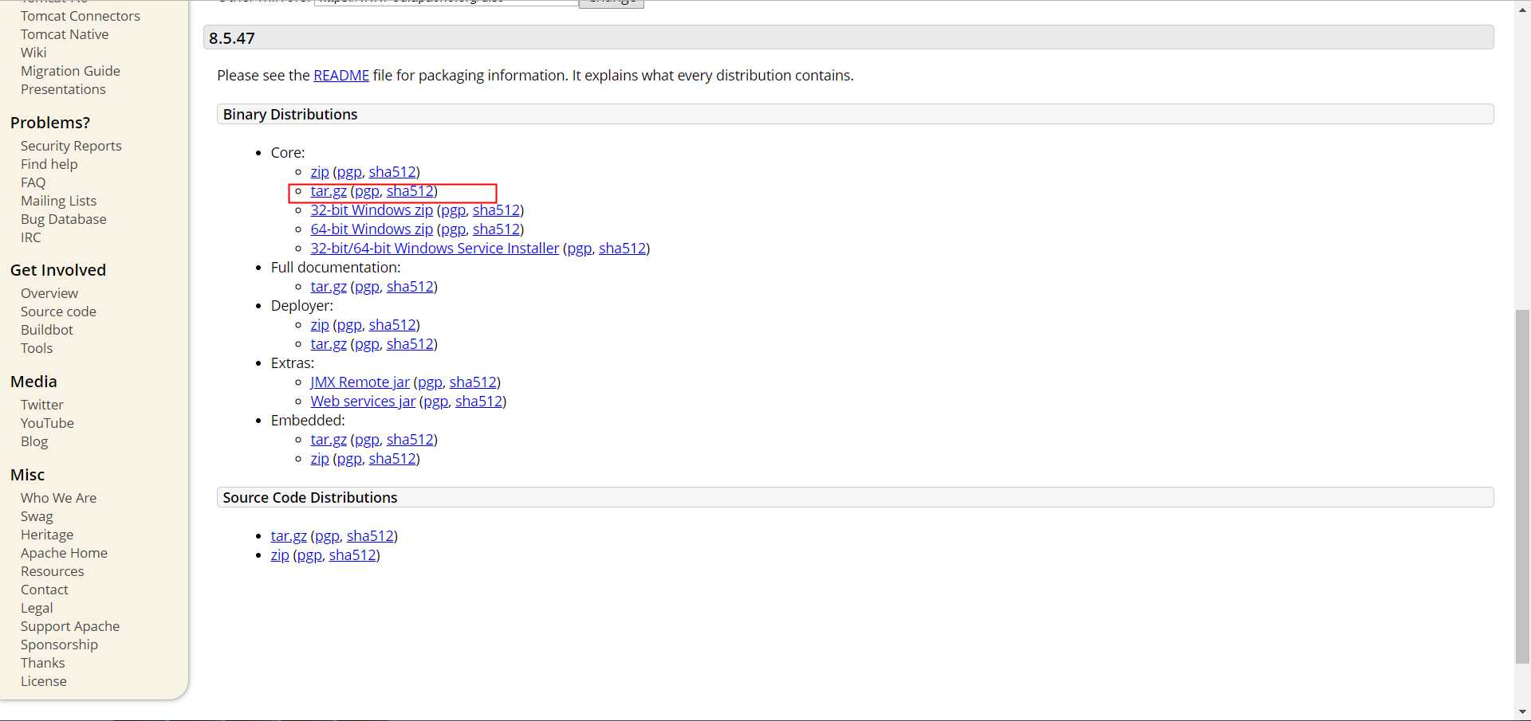Open pgp for 32-bit Windows zip
The image size is (1531, 721).
tap(453, 210)
